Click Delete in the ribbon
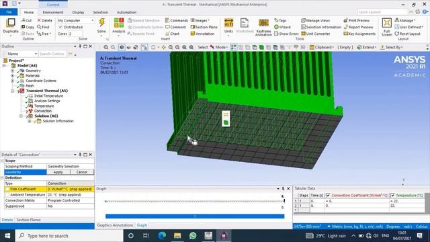This screenshot has height=242, width=430. click(45, 20)
